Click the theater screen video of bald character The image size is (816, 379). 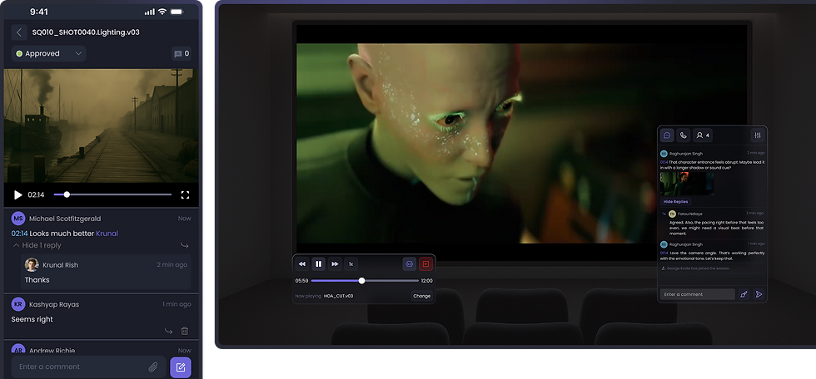(522, 143)
